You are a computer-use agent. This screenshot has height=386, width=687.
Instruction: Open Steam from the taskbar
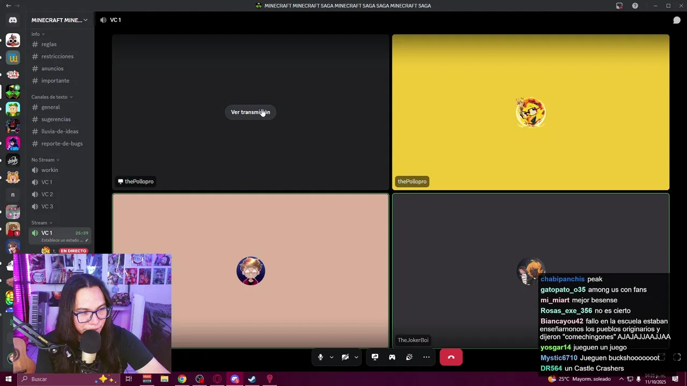(252, 379)
